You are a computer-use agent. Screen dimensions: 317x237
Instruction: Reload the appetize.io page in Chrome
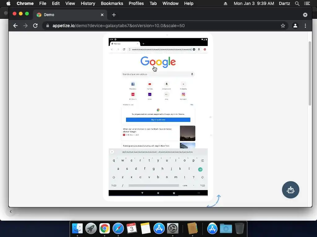click(35, 26)
